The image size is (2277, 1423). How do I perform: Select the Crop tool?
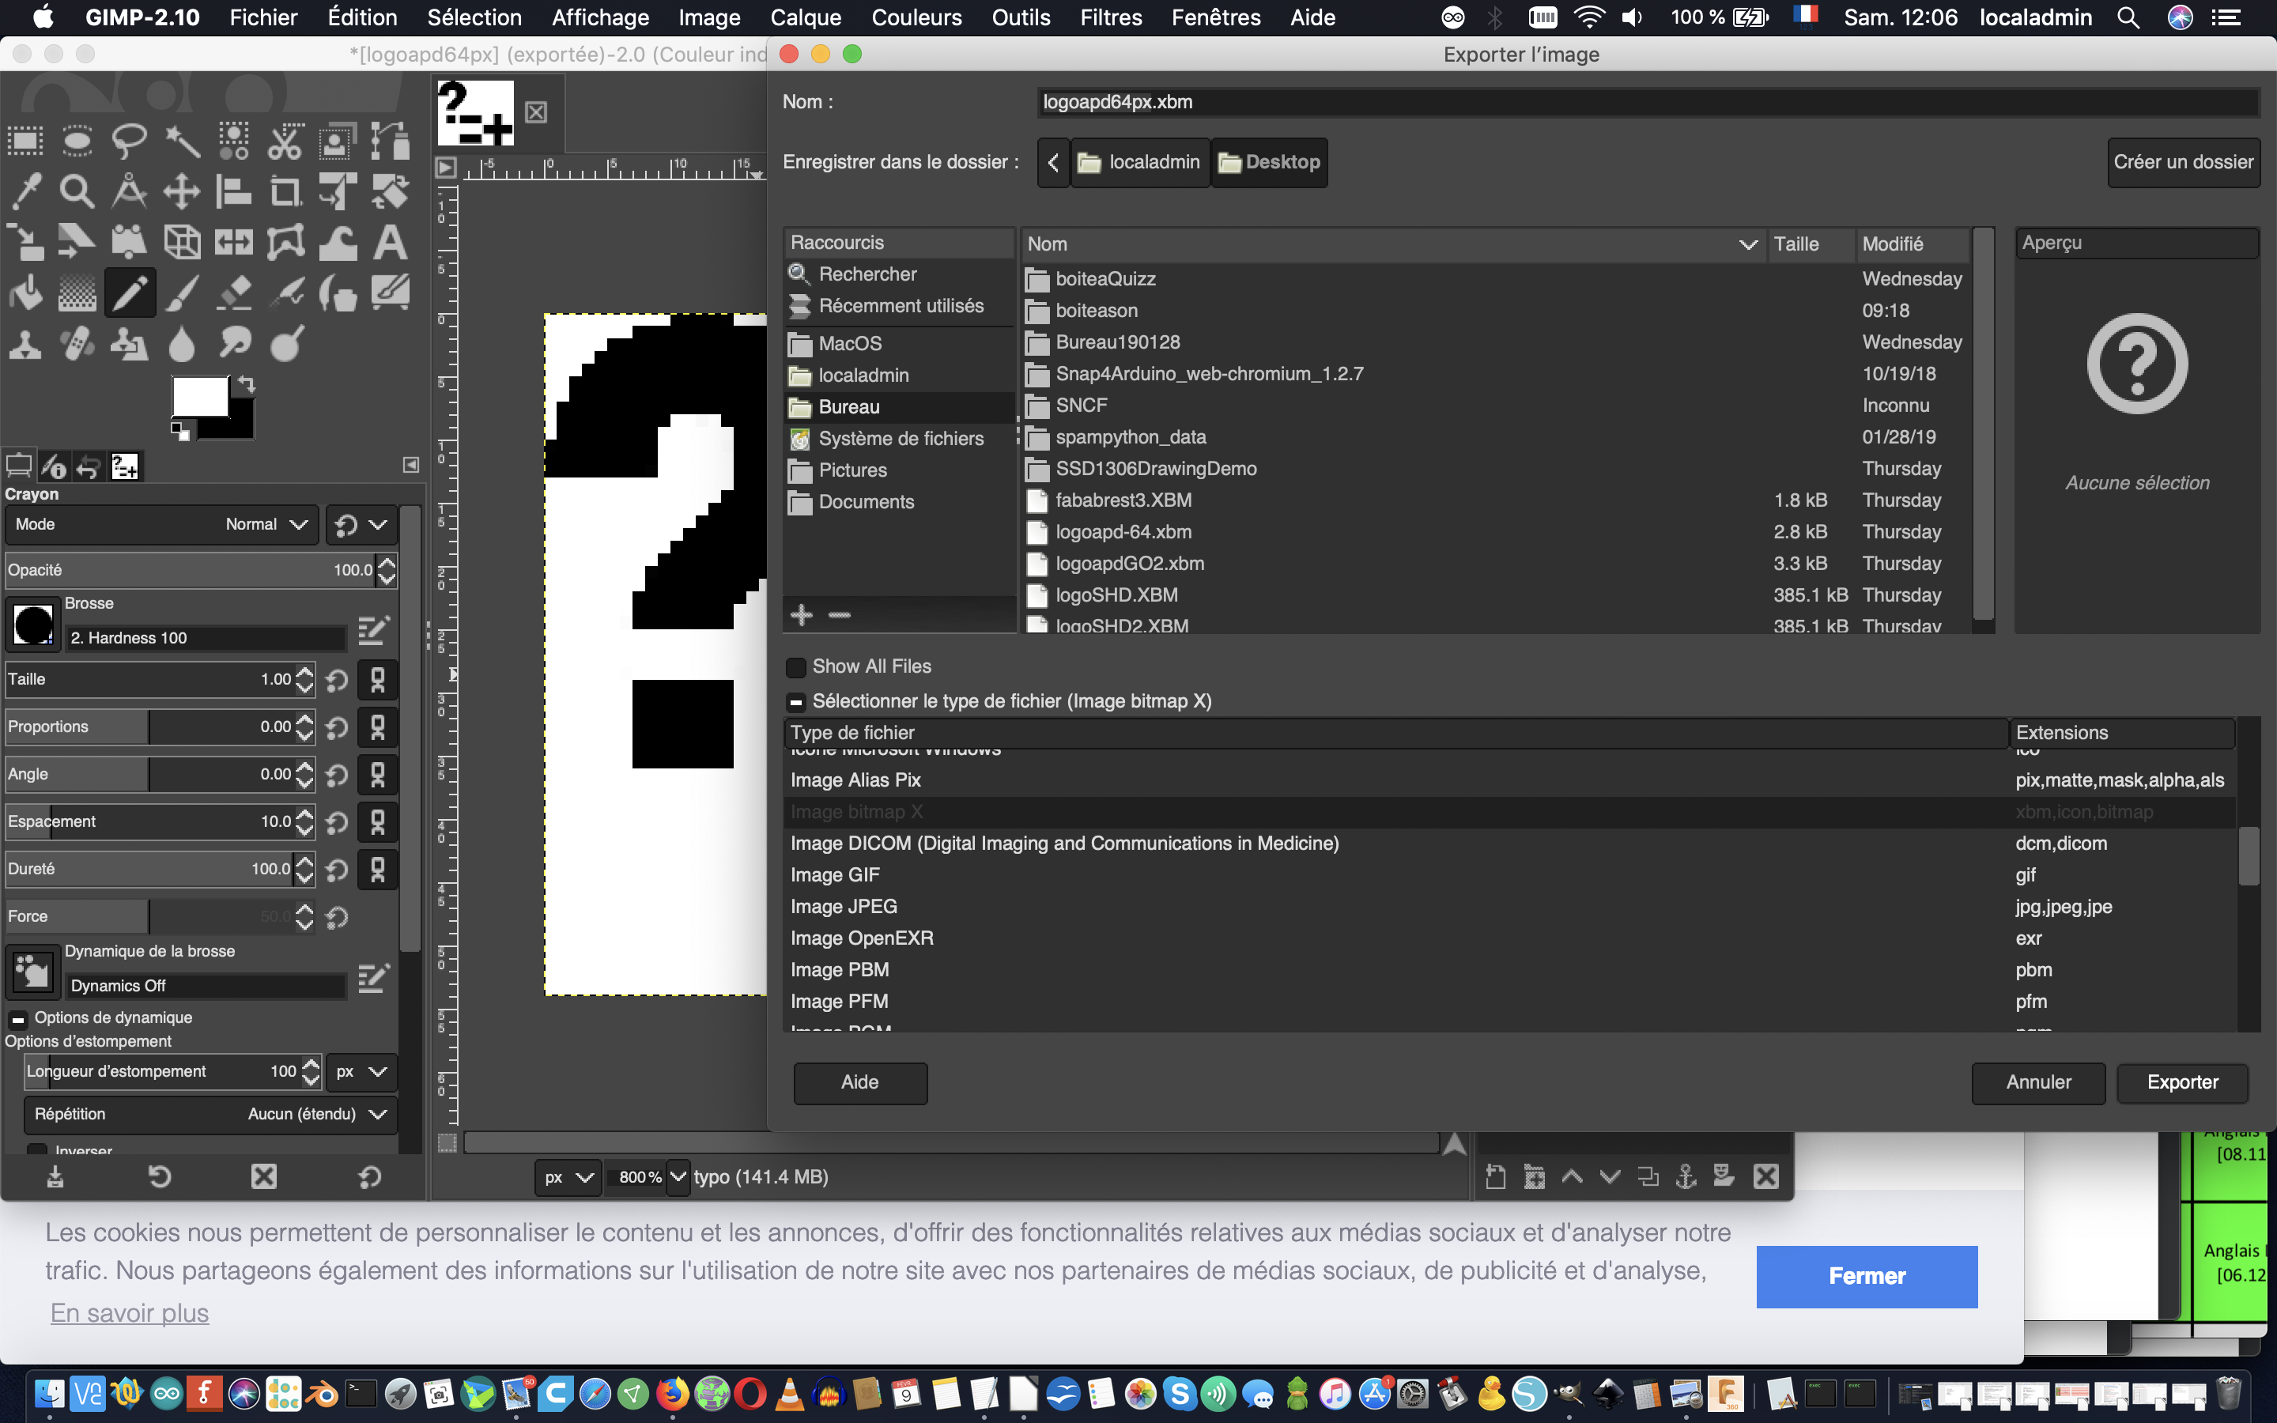(x=285, y=191)
